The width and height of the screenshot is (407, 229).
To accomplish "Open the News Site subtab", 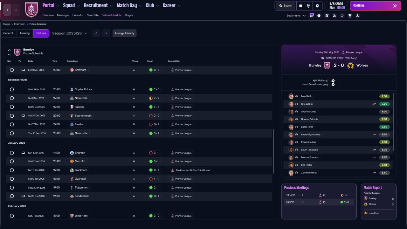I will click(93, 15).
